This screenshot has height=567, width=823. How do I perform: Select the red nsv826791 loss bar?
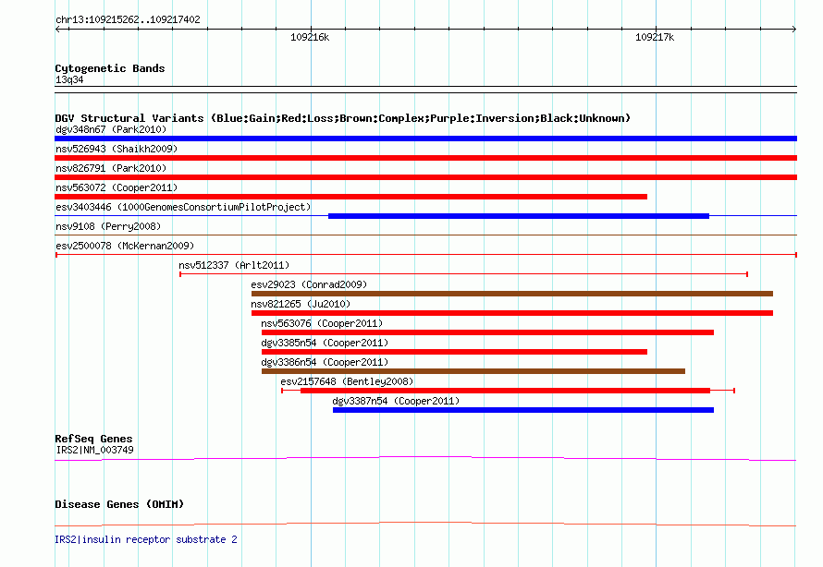[x=425, y=177]
